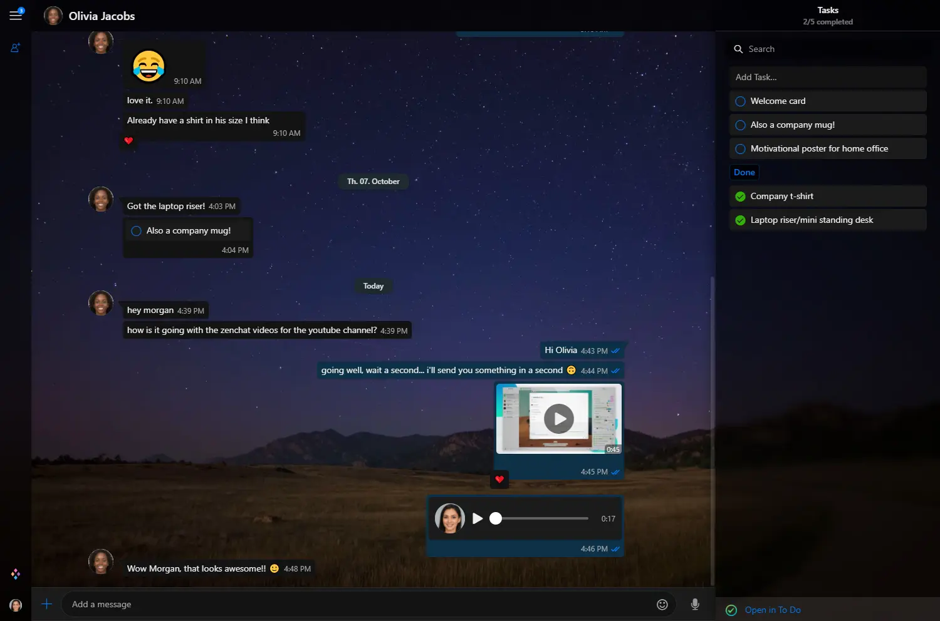Click the user profile avatar at bottom left

(16, 605)
